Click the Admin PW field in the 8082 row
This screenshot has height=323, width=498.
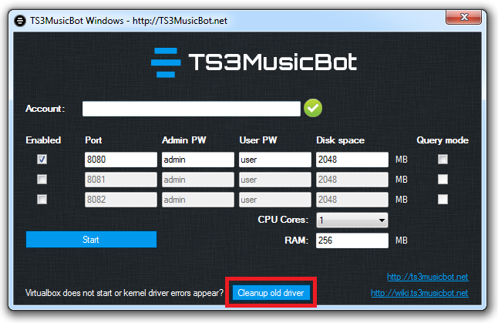tap(198, 200)
